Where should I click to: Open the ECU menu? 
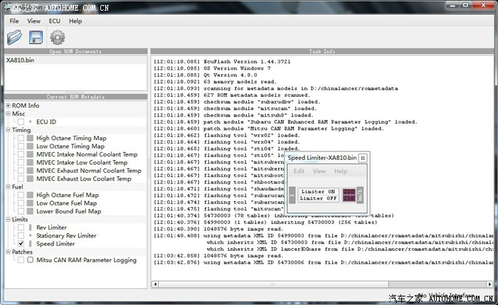pyautogui.click(x=54, y=21)
